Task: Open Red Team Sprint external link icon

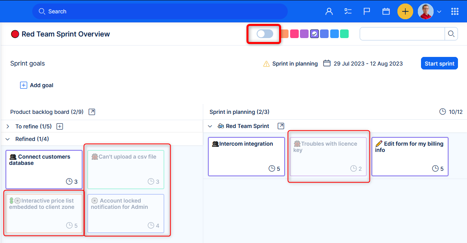Action: point(281,126)
